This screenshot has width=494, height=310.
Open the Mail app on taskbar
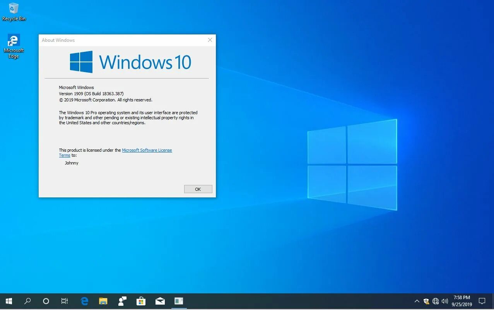160,301
